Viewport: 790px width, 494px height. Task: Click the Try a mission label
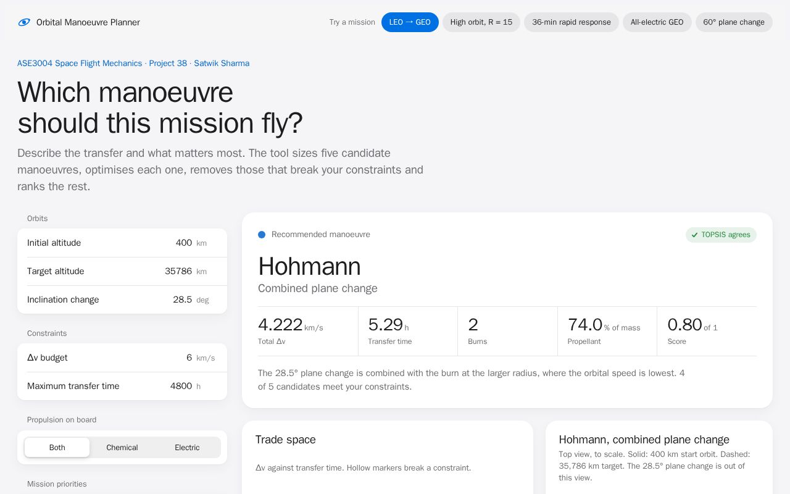tap(352, 22)
